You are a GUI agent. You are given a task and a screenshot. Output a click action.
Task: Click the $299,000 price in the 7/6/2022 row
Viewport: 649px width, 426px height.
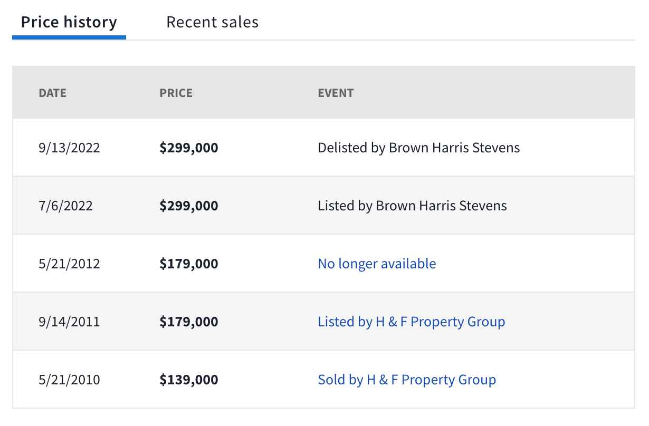point(189,205)
